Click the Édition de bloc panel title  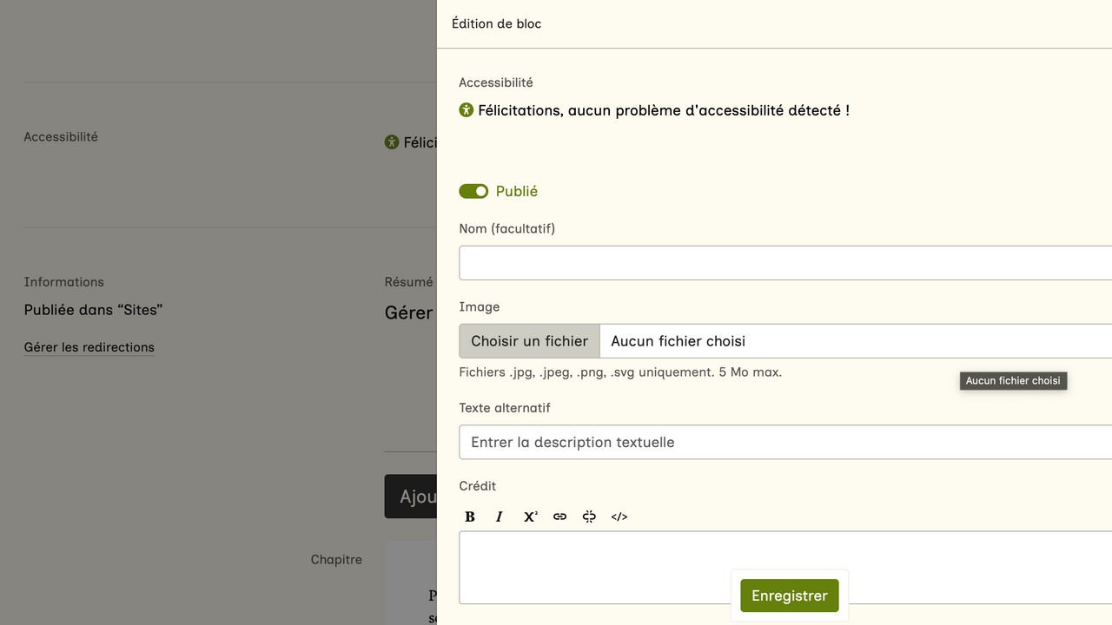(496, 23)
